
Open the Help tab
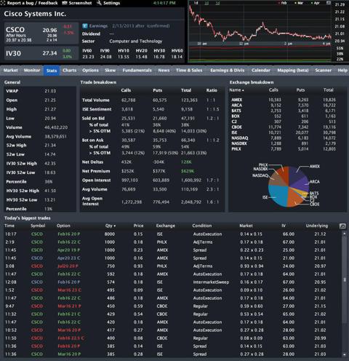342,71
